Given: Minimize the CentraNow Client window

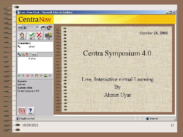Looking at the screenshot, I should coord(167,12).
